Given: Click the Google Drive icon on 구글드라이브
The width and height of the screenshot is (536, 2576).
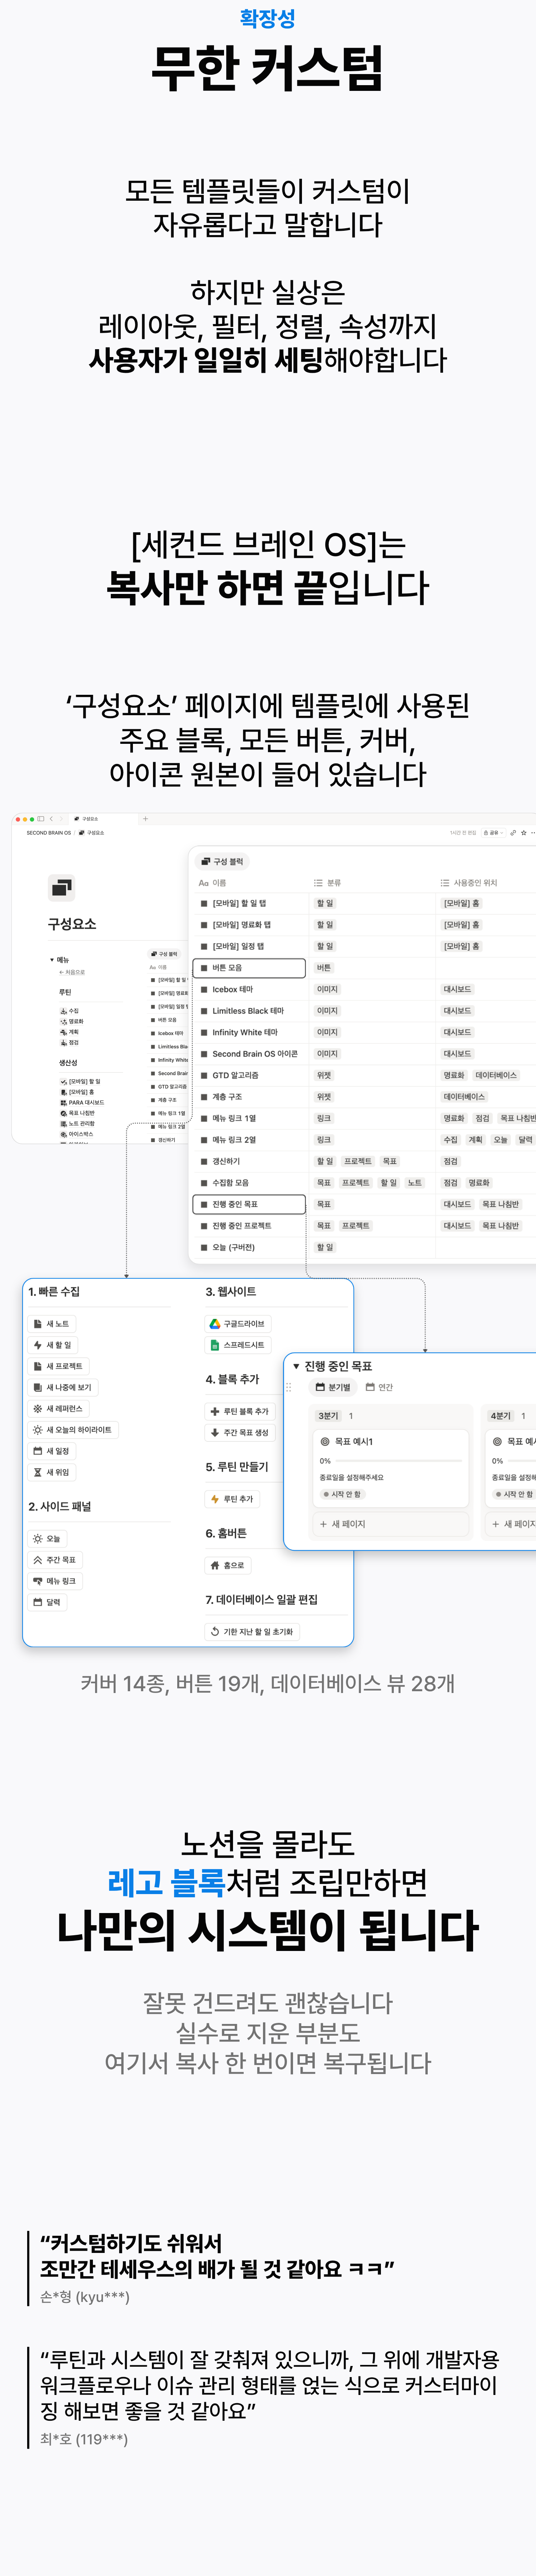Looking at the screenshot, I should [x=215, y=1324].
